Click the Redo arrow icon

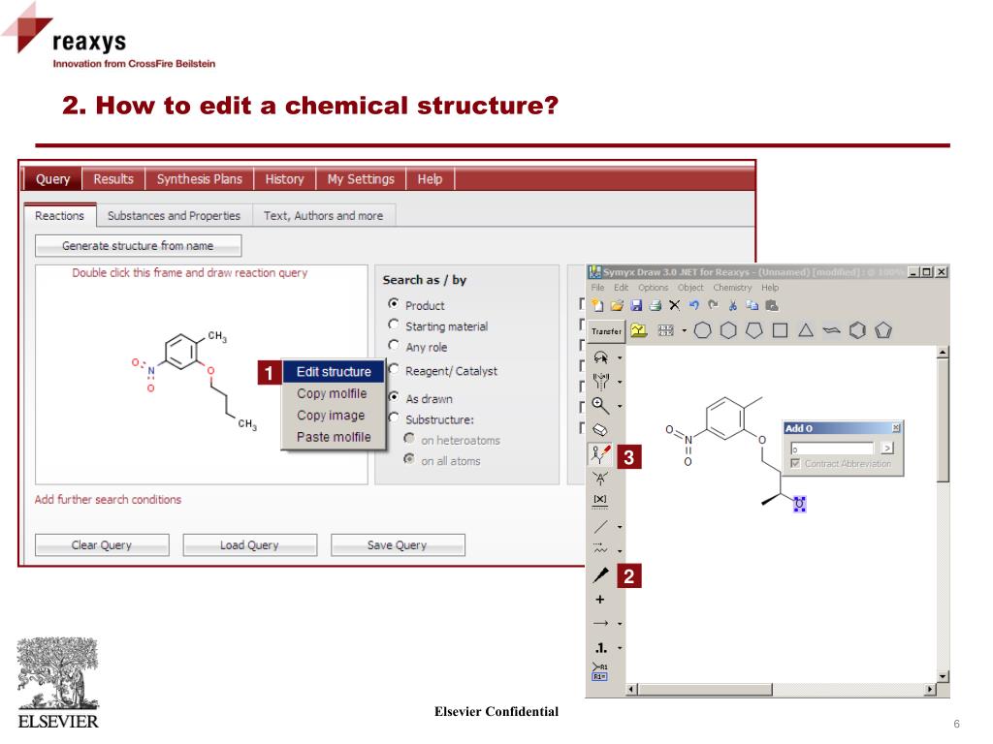713,305
